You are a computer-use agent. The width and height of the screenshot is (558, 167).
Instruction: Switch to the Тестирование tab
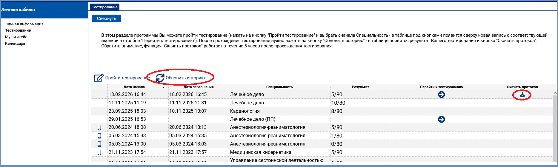pyautogui.click(x=104, y=7)
